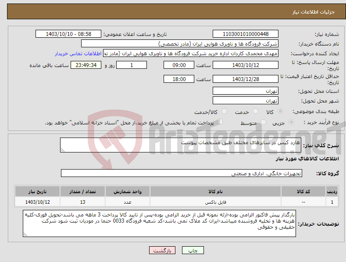The width and height of the screenshot is (346, 262).
Task: Click the price validity time 18:00 field
Action: pos(179,79)
